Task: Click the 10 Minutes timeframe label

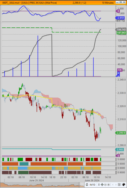Action: [x=108, y=3]
